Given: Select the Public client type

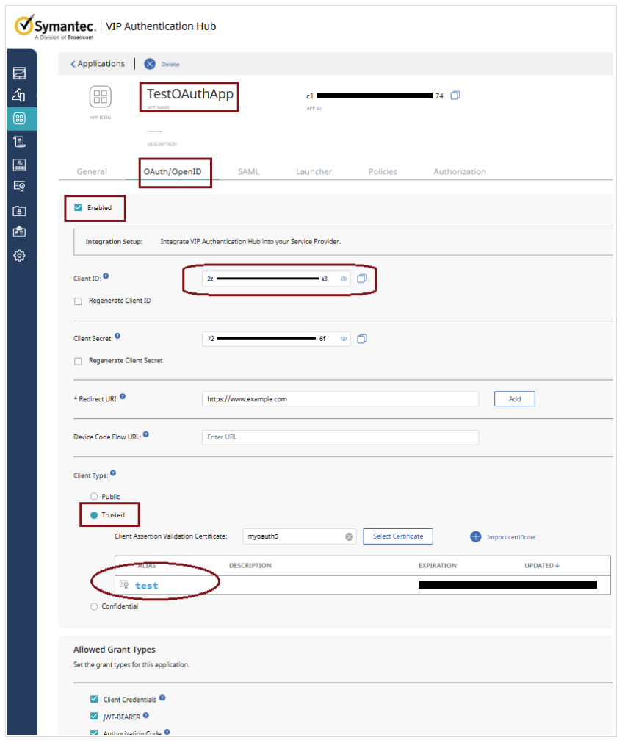Looking at the screenshot, I should [x=94, y=496].
